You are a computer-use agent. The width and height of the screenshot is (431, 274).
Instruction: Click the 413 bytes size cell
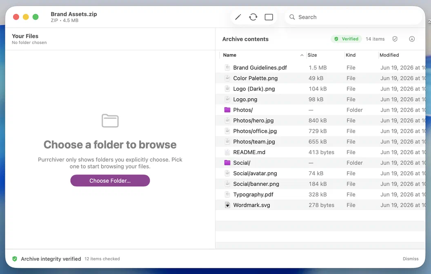pyautogui.click(x=321, y=152)
